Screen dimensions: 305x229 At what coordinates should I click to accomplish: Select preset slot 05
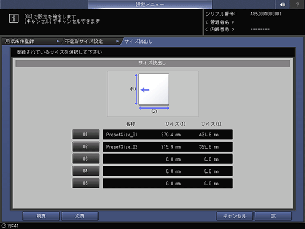click(86, 183)
